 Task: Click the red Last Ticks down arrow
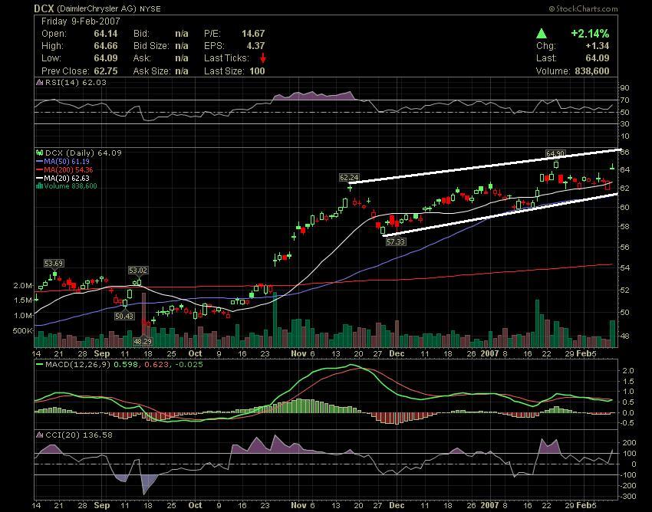263,58
